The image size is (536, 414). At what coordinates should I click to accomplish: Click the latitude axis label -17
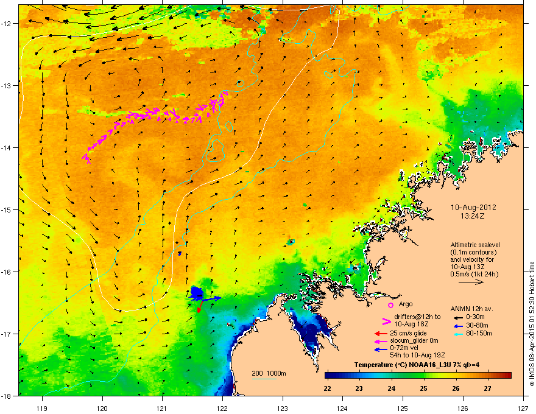[x=6, y=334]
